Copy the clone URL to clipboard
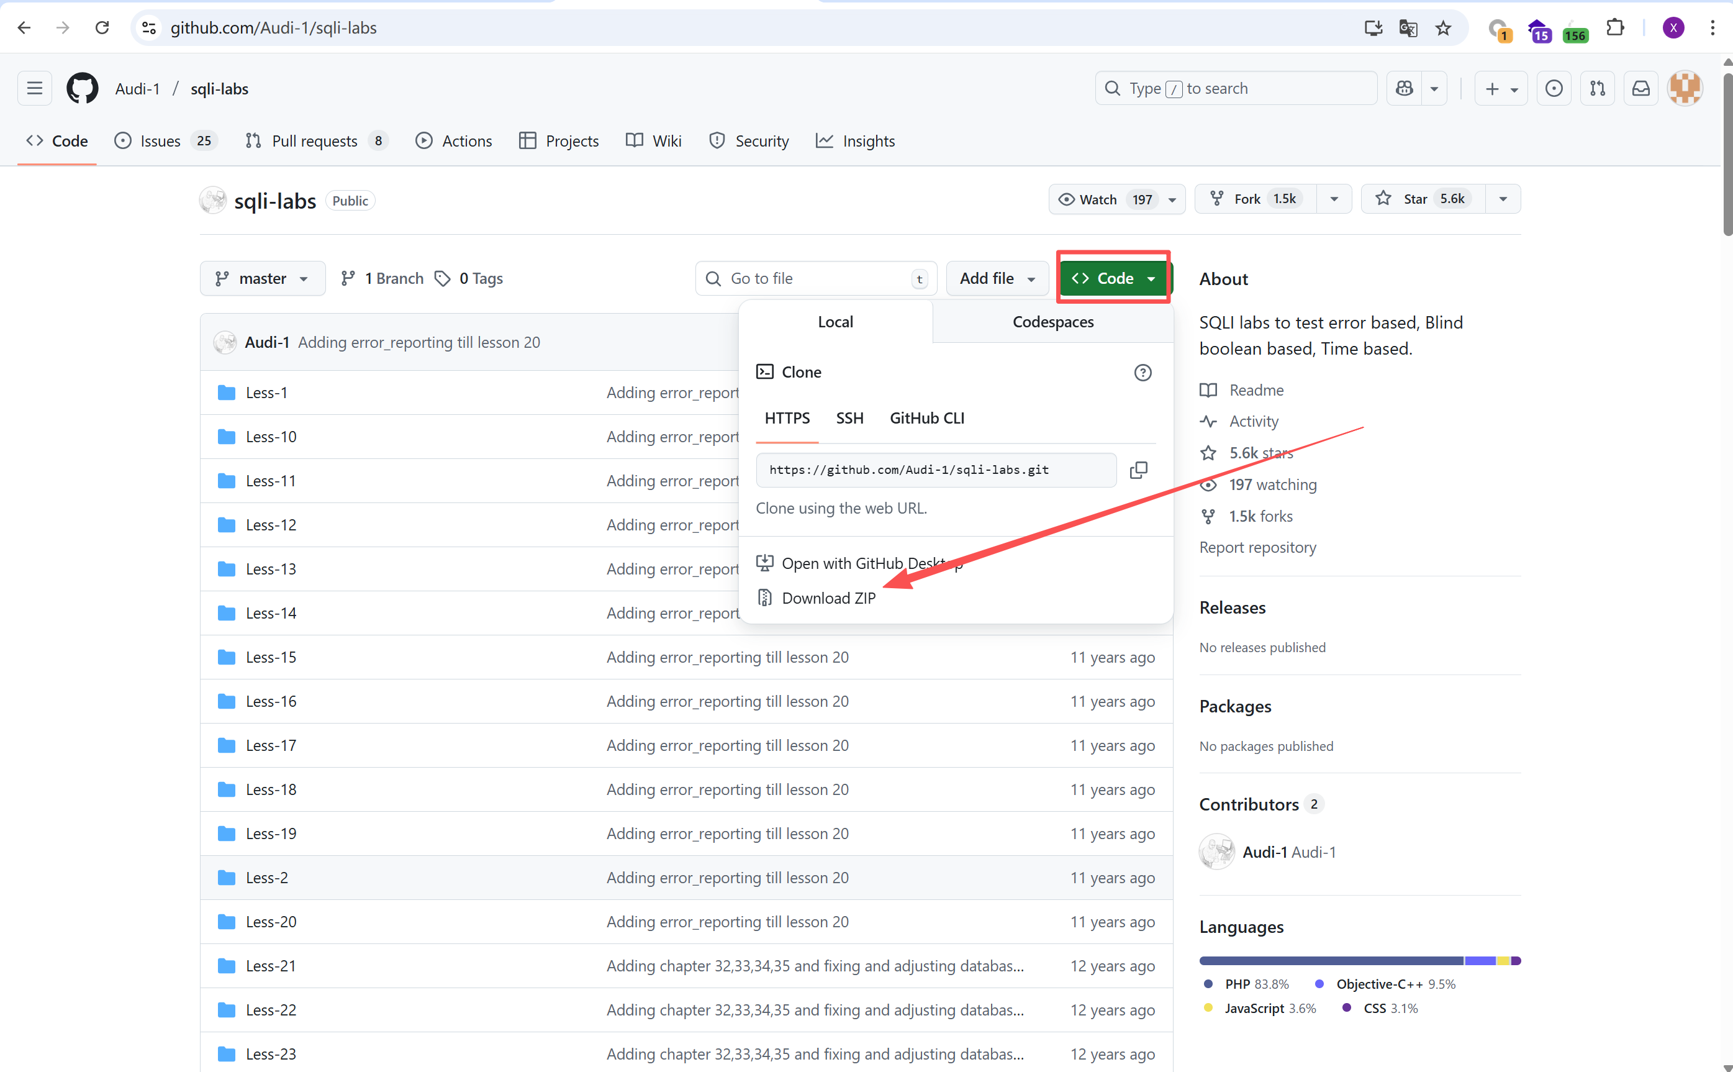The width and height of the screenshot is (1733, 1072). click(1138, 470)
